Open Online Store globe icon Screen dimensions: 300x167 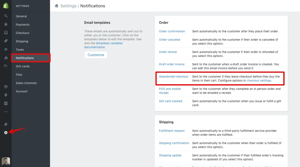click(6, 87)
